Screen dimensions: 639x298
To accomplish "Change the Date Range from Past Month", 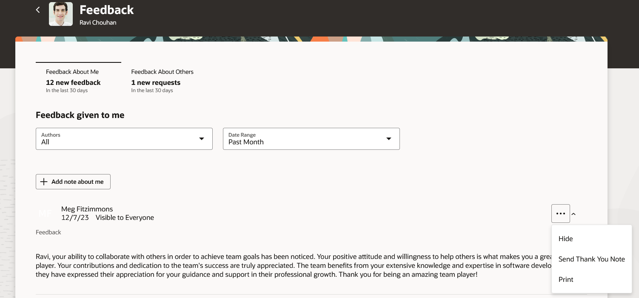I will [311, 139].
